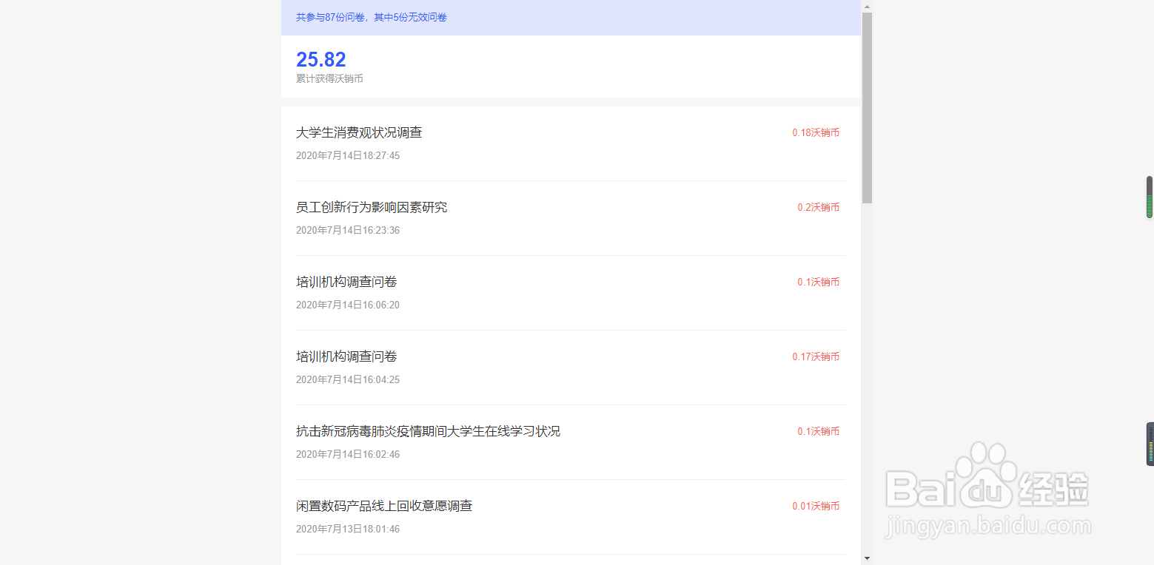Select the 培训机构调查问卷 entry dated 16:06:20
The width and height of the screenshot is (1154, 565).
(x=346, y=282)
